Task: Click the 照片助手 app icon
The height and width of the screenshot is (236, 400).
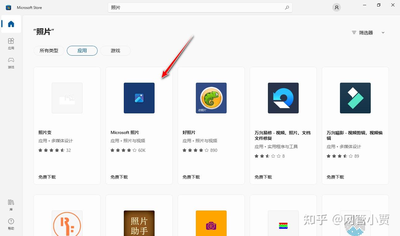Action: point(139,223)
